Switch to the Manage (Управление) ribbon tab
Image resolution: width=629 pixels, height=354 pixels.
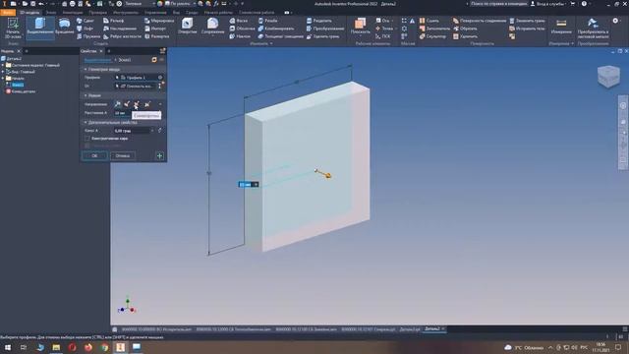155,13
